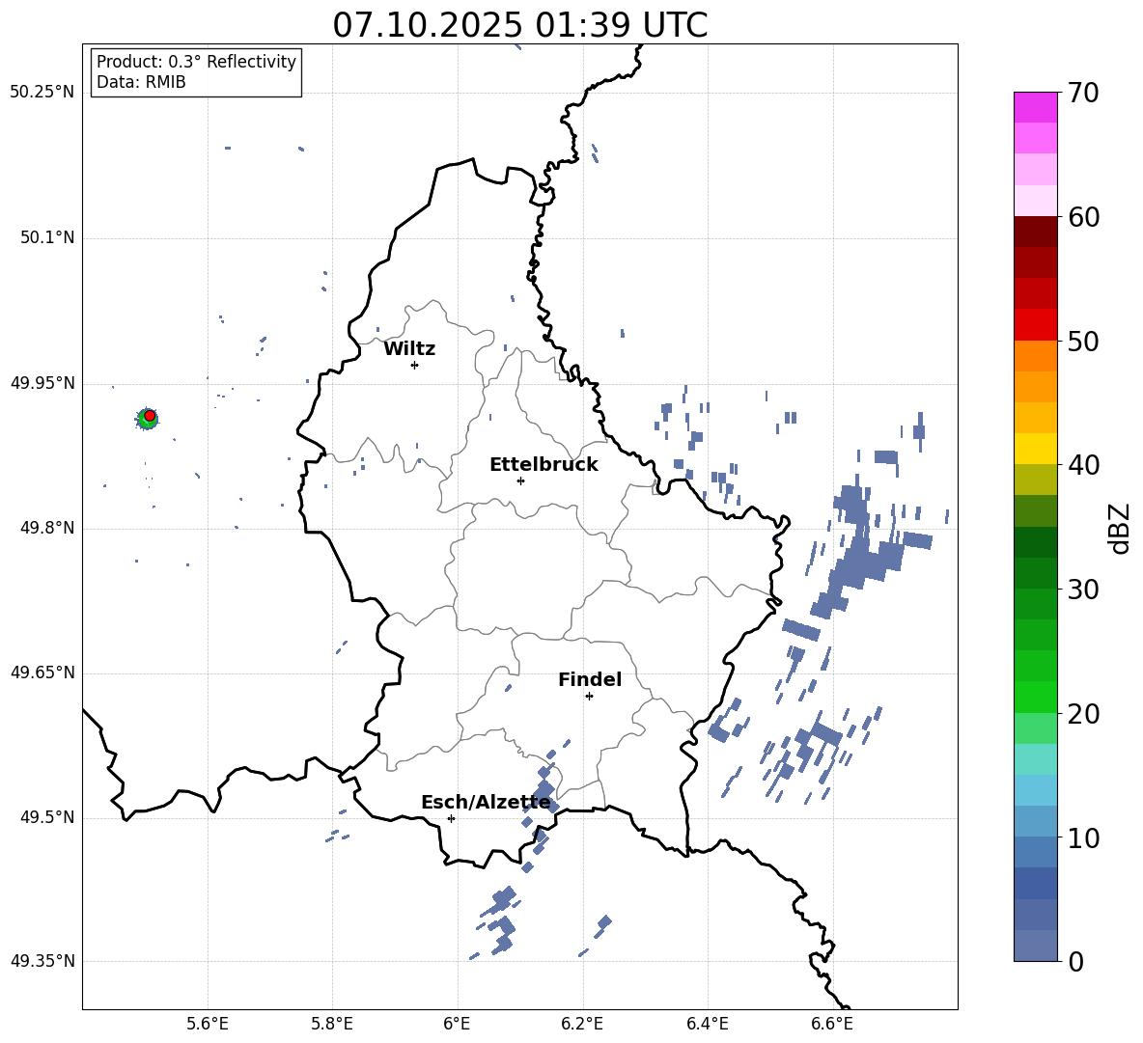Select the Ettelbruck station label
The image size is (1143, 1043).
point(544,465)
